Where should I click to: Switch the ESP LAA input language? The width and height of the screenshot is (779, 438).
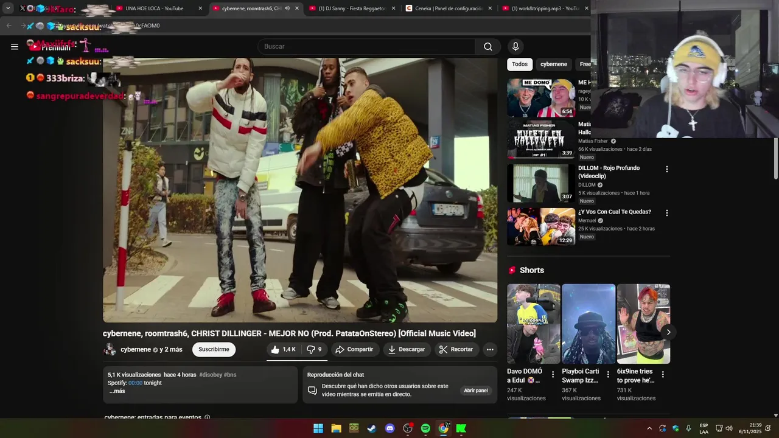pos(704,428)
